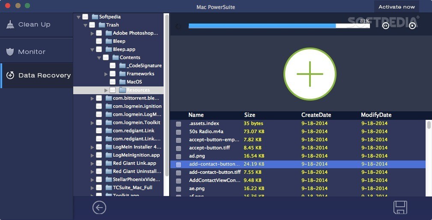
Task: Tick the checkbox for 50s Radio.m4a
Action: (179, 132)
